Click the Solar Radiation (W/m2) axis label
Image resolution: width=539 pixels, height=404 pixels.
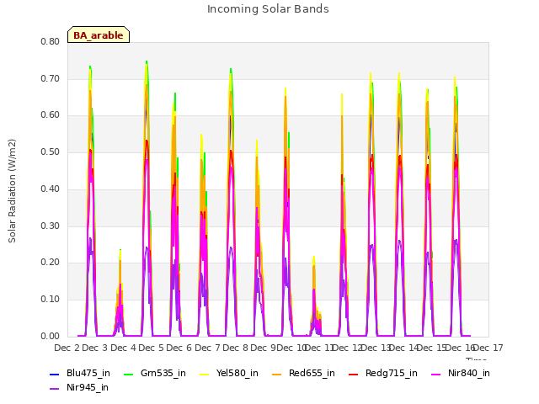click(12, 191)
